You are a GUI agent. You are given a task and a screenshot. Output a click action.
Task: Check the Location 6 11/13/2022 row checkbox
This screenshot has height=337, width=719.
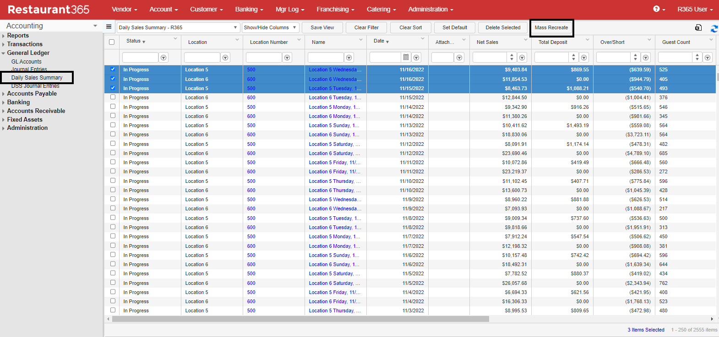(113, 134)
